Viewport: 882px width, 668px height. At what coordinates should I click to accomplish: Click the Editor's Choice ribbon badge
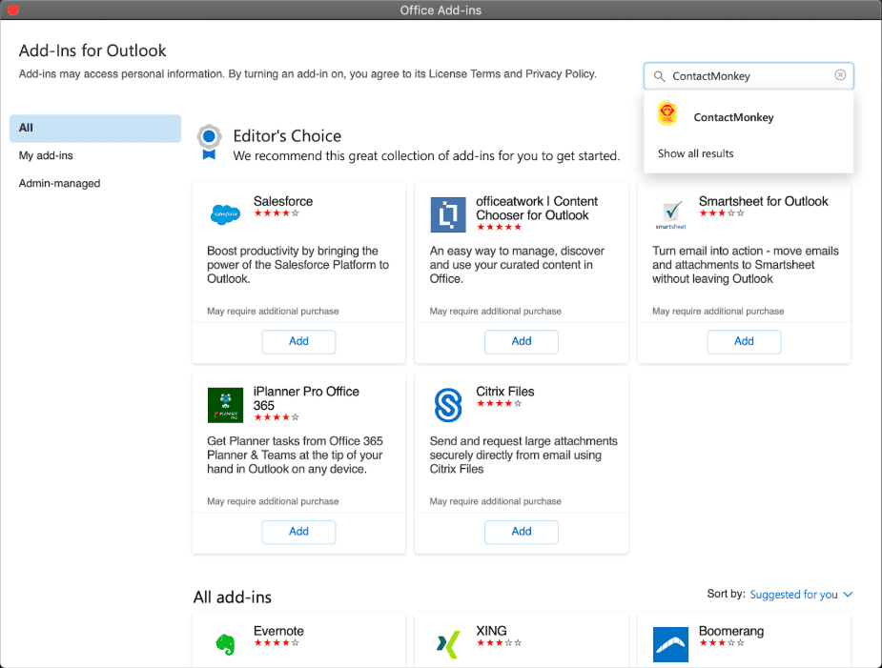click(x=209, y=140)
